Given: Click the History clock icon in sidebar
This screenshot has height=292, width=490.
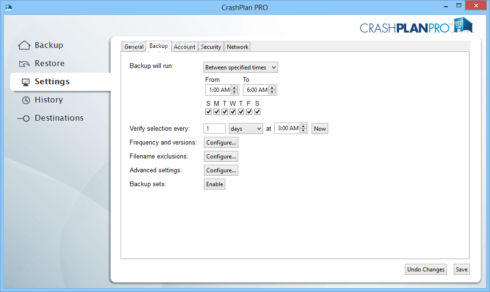Looking at the screenshot, I should pos(26,100).
